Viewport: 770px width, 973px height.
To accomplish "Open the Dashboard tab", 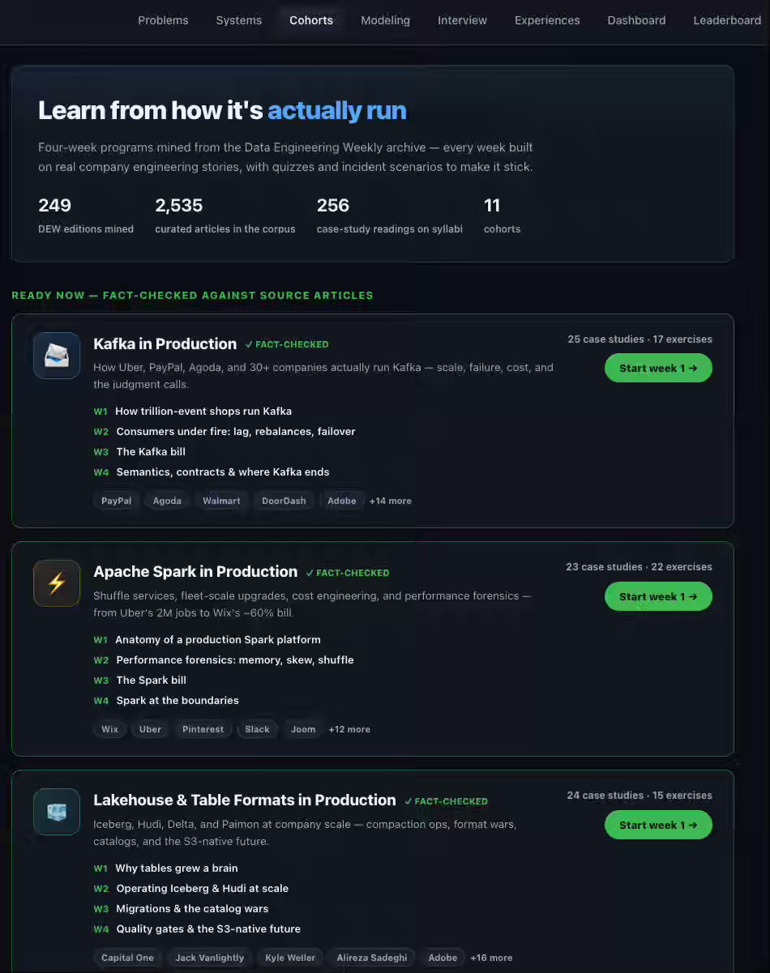I will pos(636,20).
